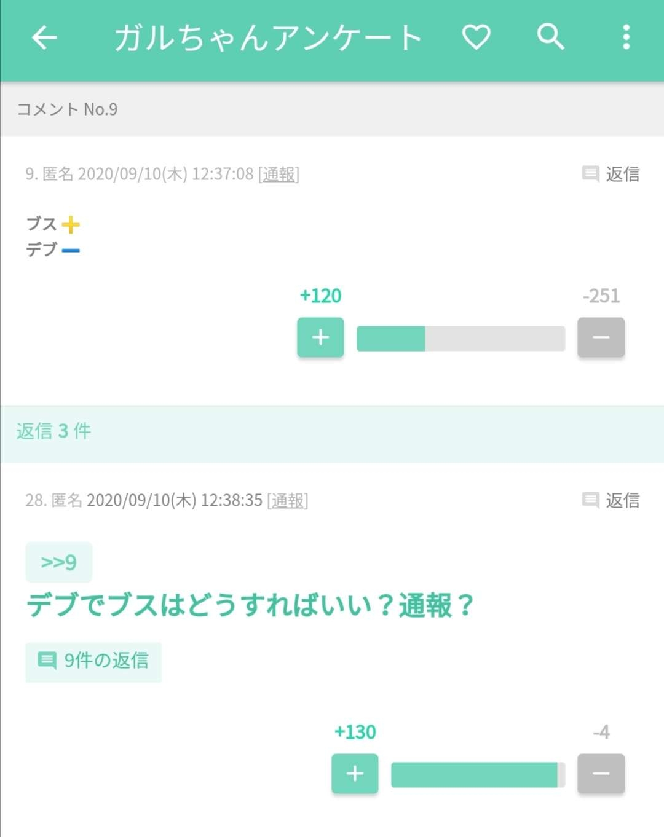Image resolution: width=664 pixels, height=837 pixels.
Task: Click the comment text デブでブスはどうすればいい
Action: point(250,606)
